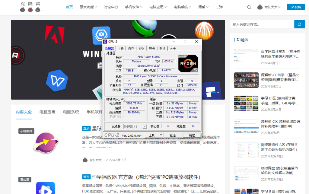Open 学习 D 区 article title link
Screen dimensions: 309x194
point(279,101)
